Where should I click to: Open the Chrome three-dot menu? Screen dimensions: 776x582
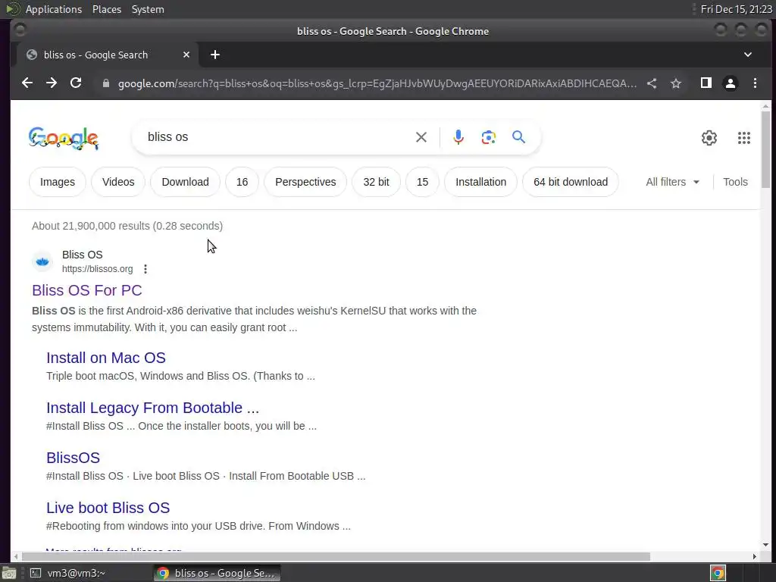click(755, 83)
